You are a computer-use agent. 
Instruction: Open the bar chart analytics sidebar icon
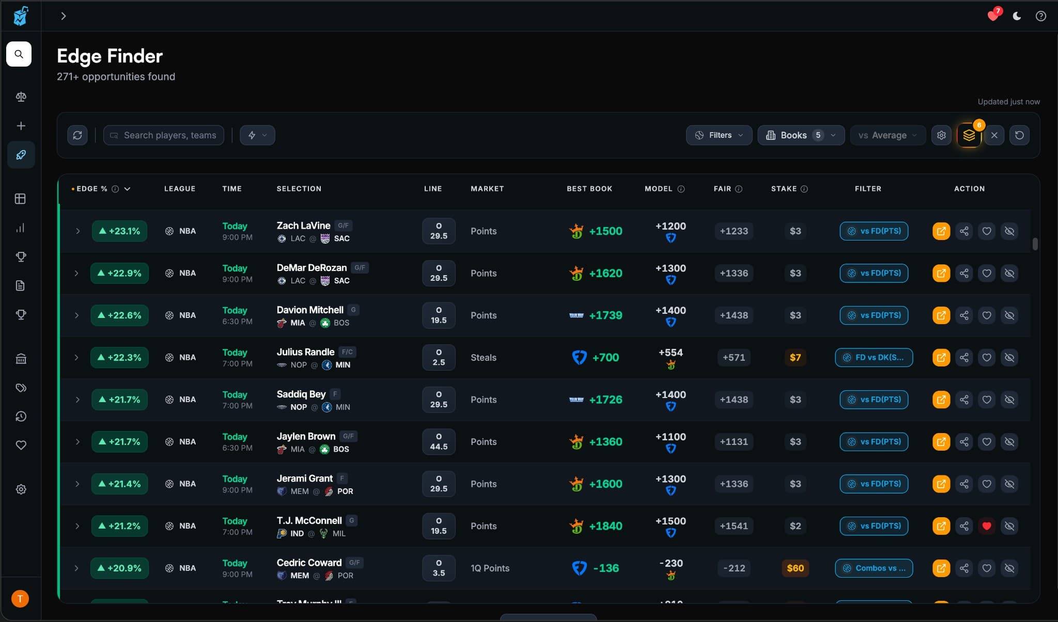(x=21, y=228)
